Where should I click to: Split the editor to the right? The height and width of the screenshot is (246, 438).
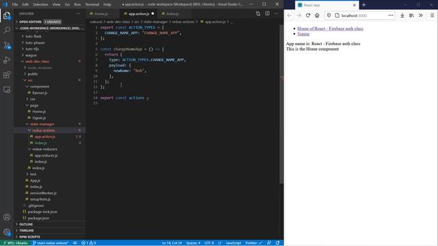tap(268, 14)
